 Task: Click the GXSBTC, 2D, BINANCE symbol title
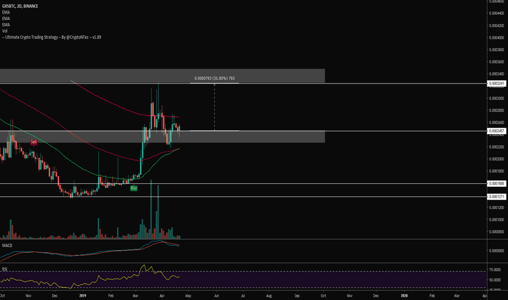point(20,6)
